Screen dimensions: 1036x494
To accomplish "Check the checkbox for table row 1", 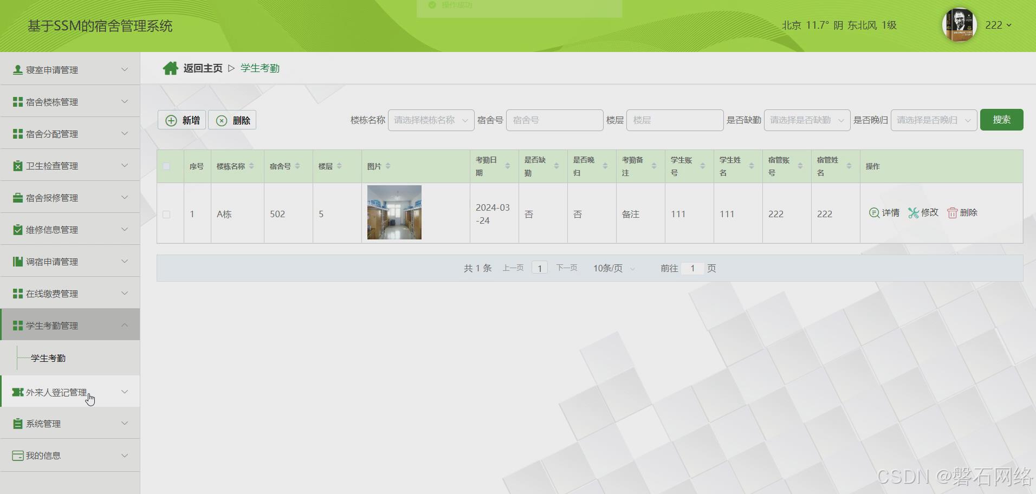I will click(167, 213).
